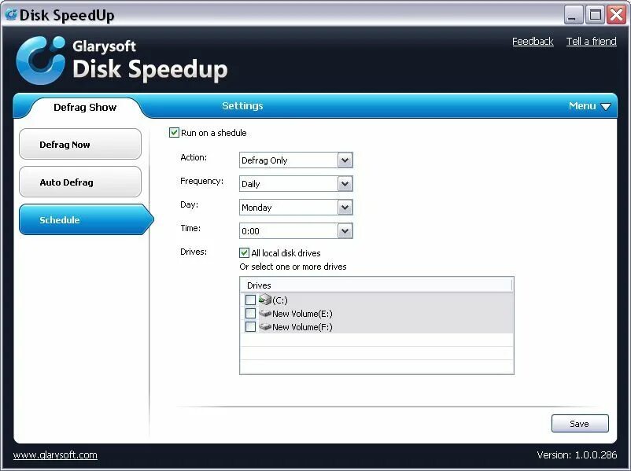Click the (C:) drive label
The height and width of the screenshot is (471, 631).
(x=280, y=300)
